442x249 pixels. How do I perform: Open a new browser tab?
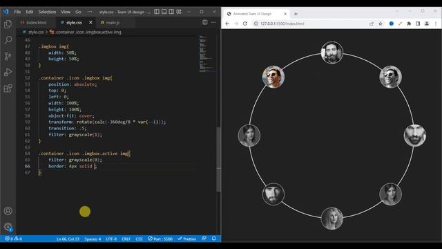click(296, 14)
